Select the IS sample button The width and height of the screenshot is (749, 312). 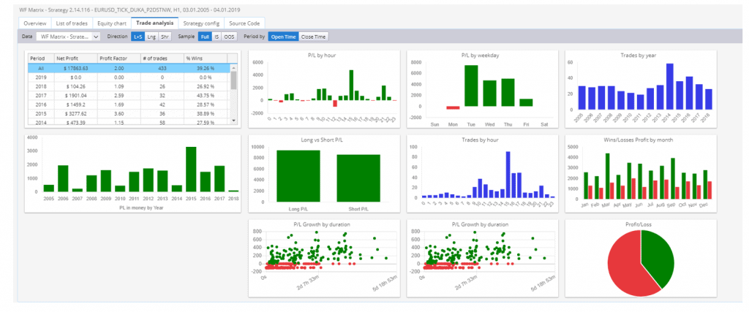pyautogui.click(x=217, y=37)
